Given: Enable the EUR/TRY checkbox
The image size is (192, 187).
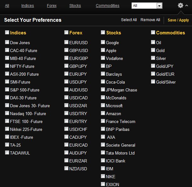Looking at the screenshot, I should click(x=67, y=121).
